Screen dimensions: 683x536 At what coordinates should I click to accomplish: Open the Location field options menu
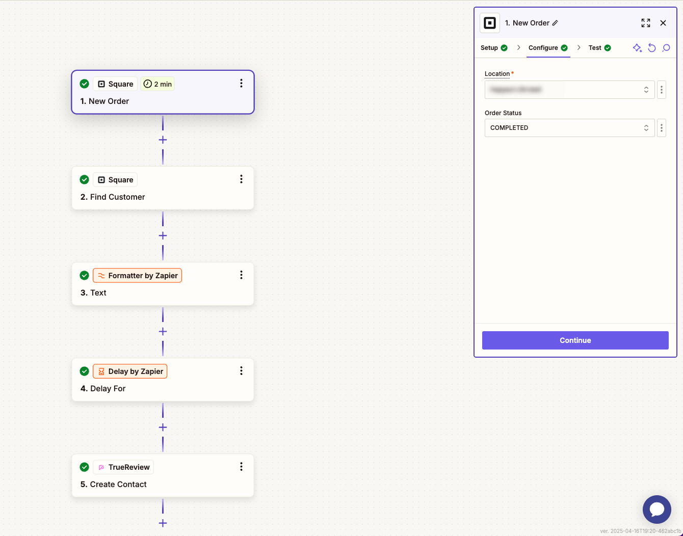[662, 90]
